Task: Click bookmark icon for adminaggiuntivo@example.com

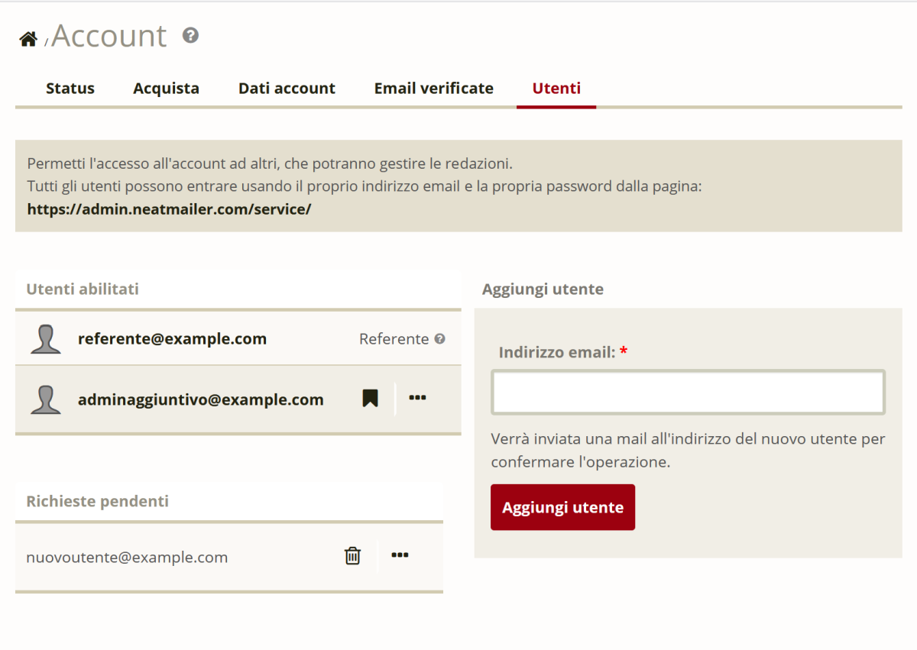Action: point(370,398)
